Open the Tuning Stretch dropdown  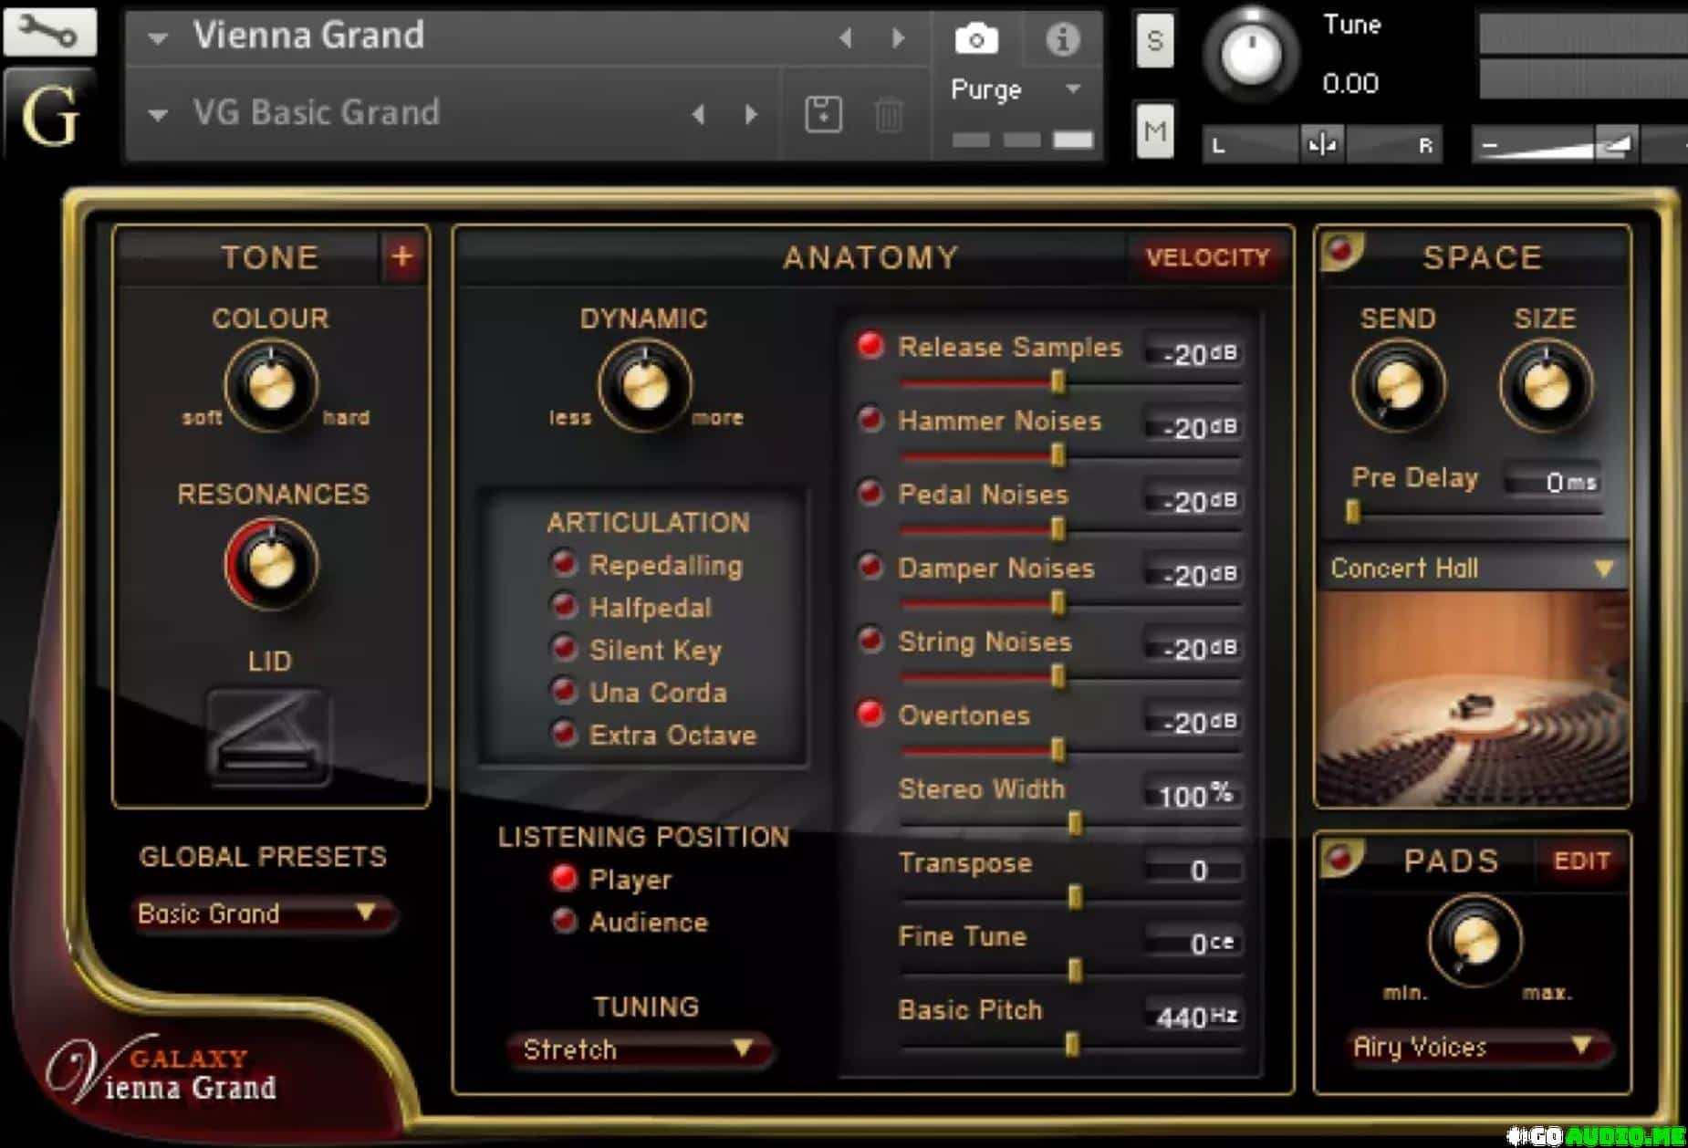[x=641, y=1049]
